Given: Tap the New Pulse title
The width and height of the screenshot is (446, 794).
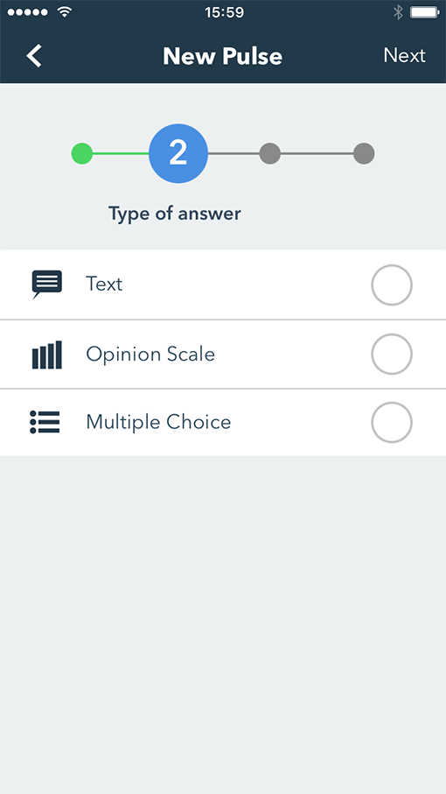Looking at the screenshot, I should (x=222, y=56).
